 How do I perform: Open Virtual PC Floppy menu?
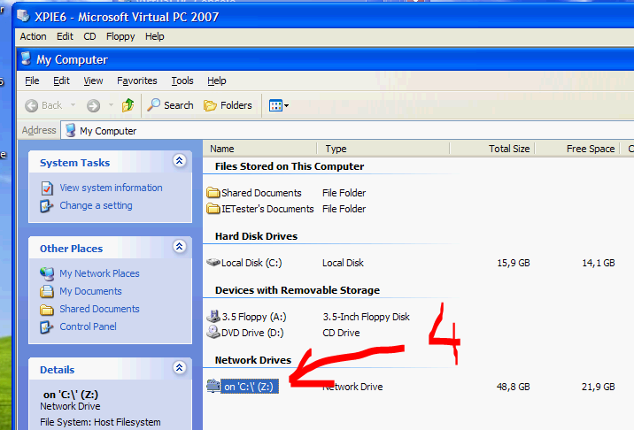[120, 36]
